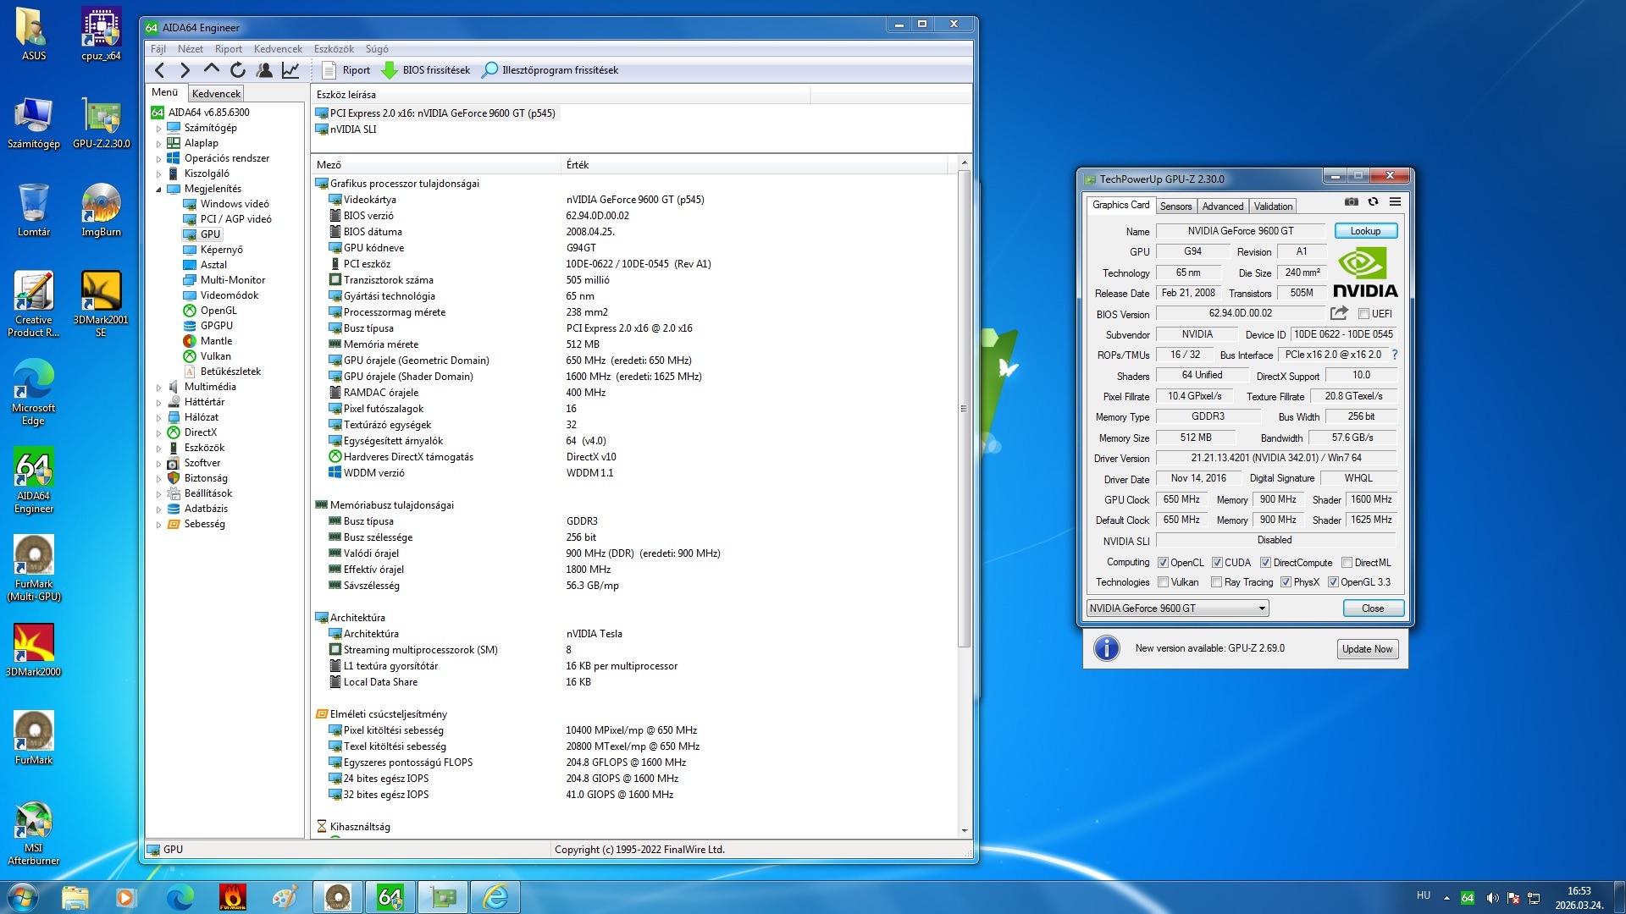Collapse the Megjelenítés tree node
The image size is (1626, 914).
click(x=158, y=190)
